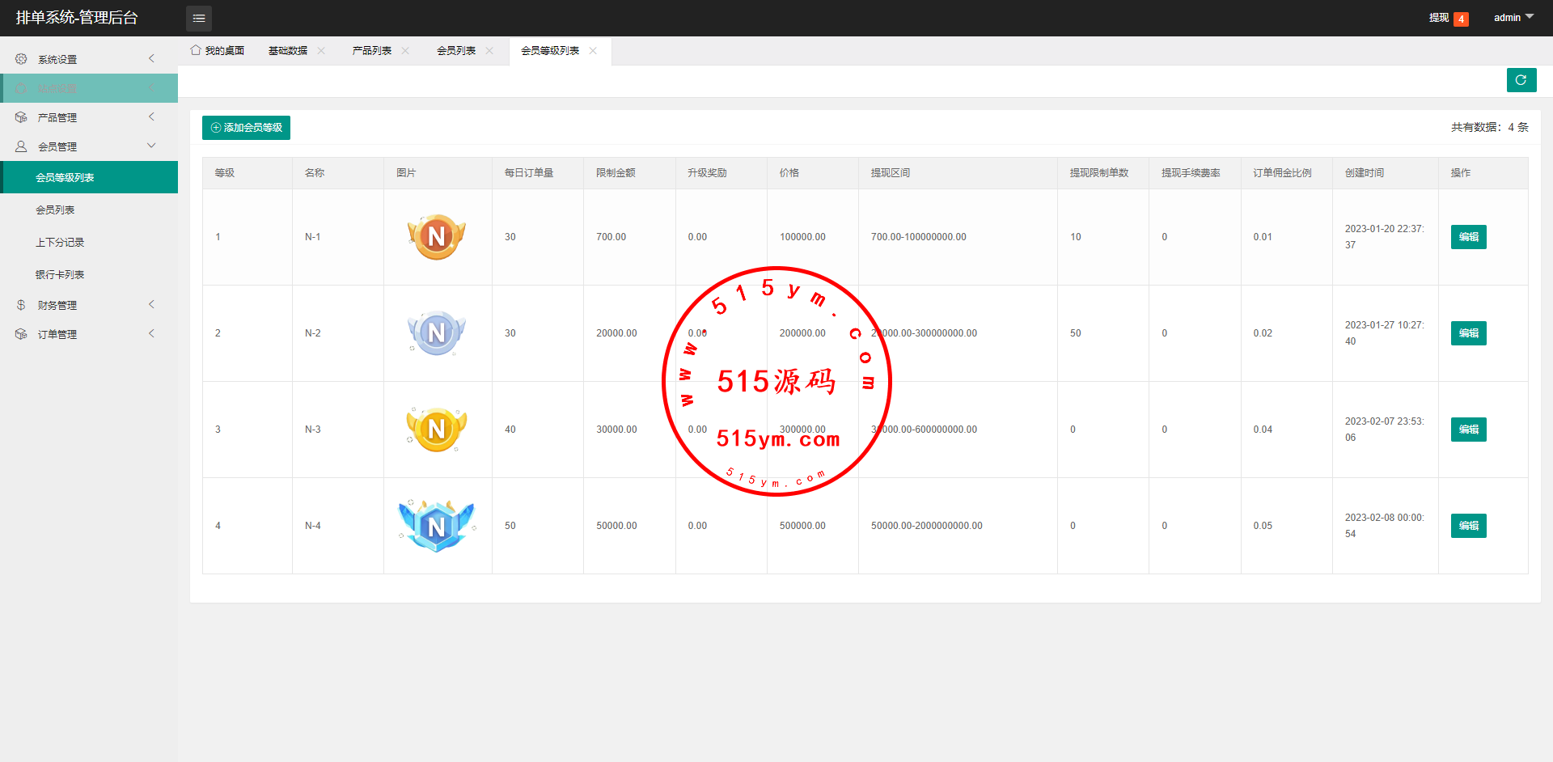The height and width of the screenshot is (762, 1553).
Task: Click the 财务管理 dollar sign icon
Action: click(x=21, y=305)
